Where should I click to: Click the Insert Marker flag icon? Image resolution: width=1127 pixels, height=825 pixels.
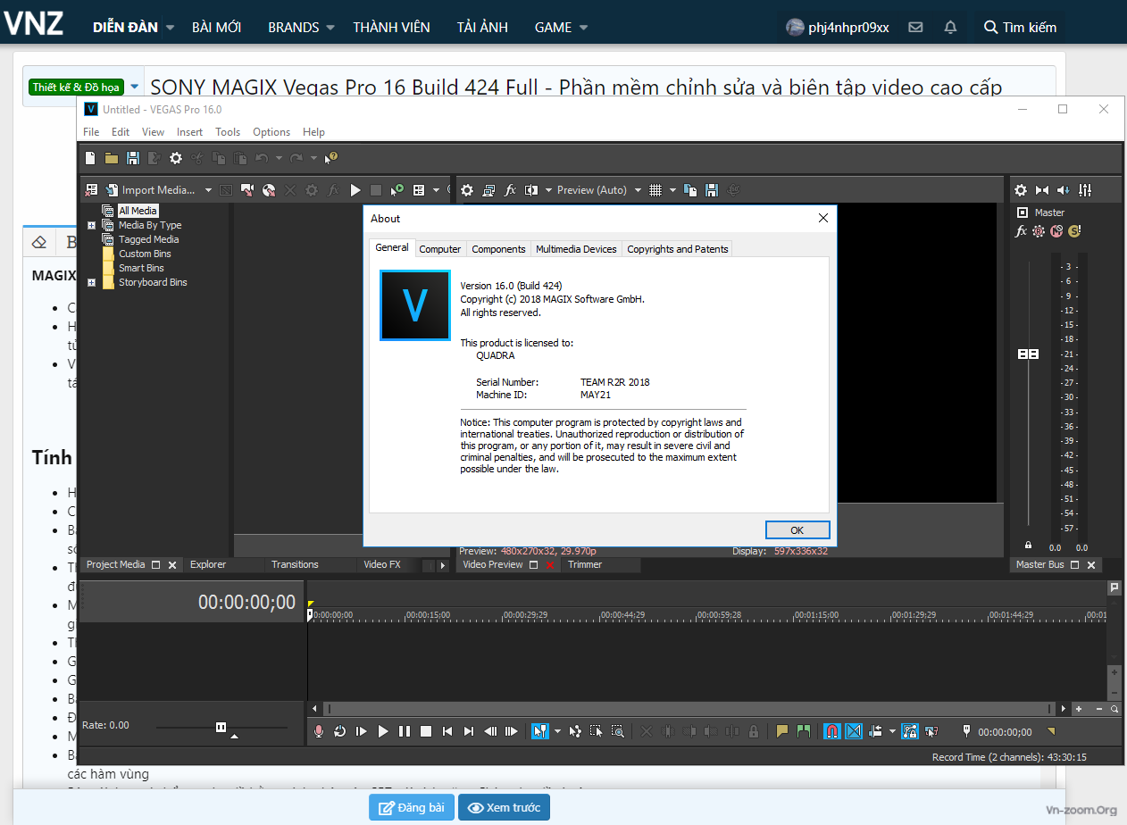click(x=782, y=731)
